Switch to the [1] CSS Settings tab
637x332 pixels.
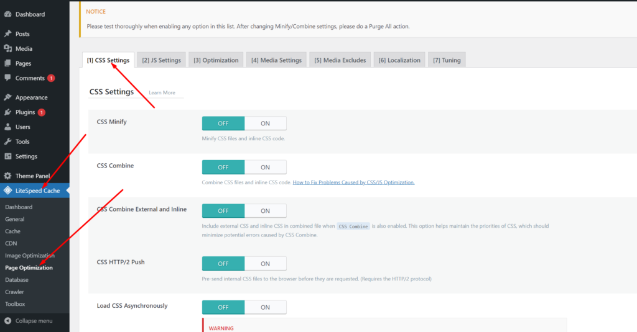click(x=108, y=60)
